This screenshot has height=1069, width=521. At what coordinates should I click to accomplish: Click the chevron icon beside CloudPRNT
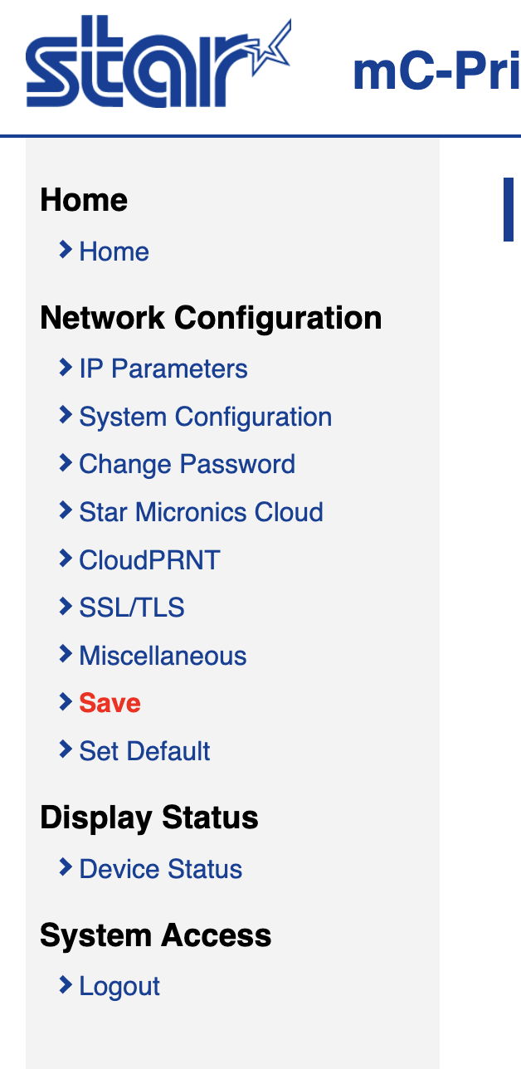(66, 559)
